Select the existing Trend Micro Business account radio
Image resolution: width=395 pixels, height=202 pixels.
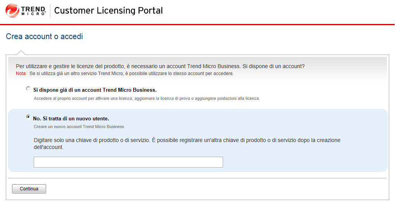coord(28,89)
